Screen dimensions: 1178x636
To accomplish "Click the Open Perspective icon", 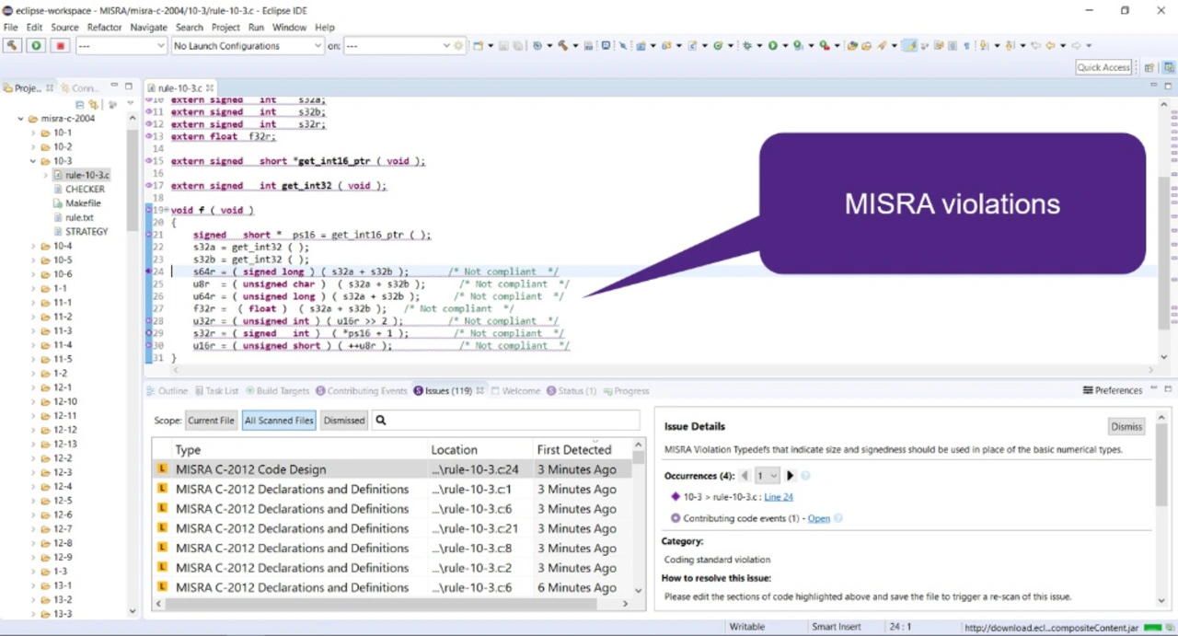I will pyautogui.click(x=1149, y=67).
